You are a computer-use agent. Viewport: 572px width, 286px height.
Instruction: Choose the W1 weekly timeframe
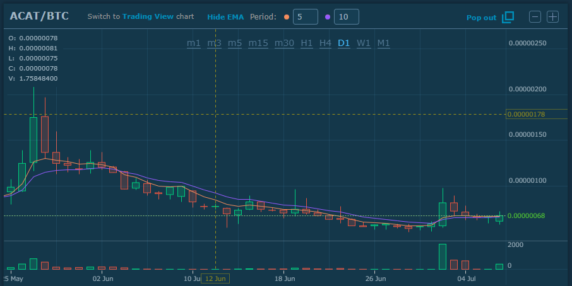(364, 43)
